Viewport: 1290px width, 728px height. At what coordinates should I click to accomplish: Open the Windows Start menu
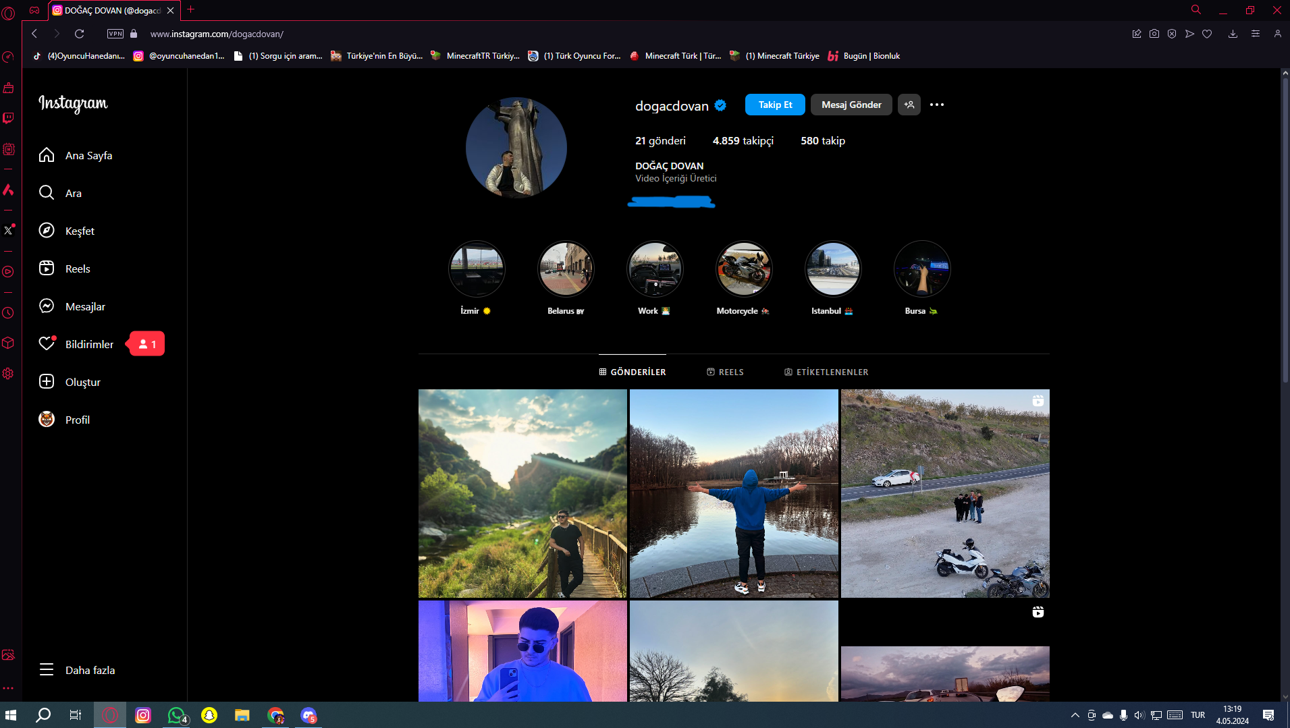[x=11, y=715]
